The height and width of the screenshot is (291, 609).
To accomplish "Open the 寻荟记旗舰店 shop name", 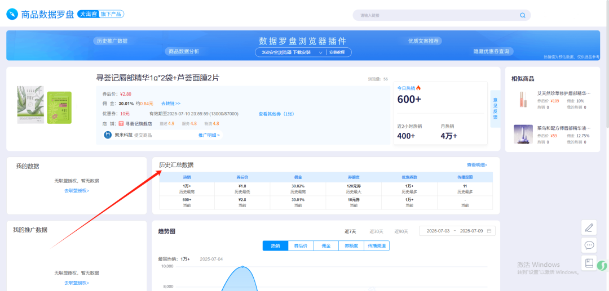I will [x=139, y=124].
